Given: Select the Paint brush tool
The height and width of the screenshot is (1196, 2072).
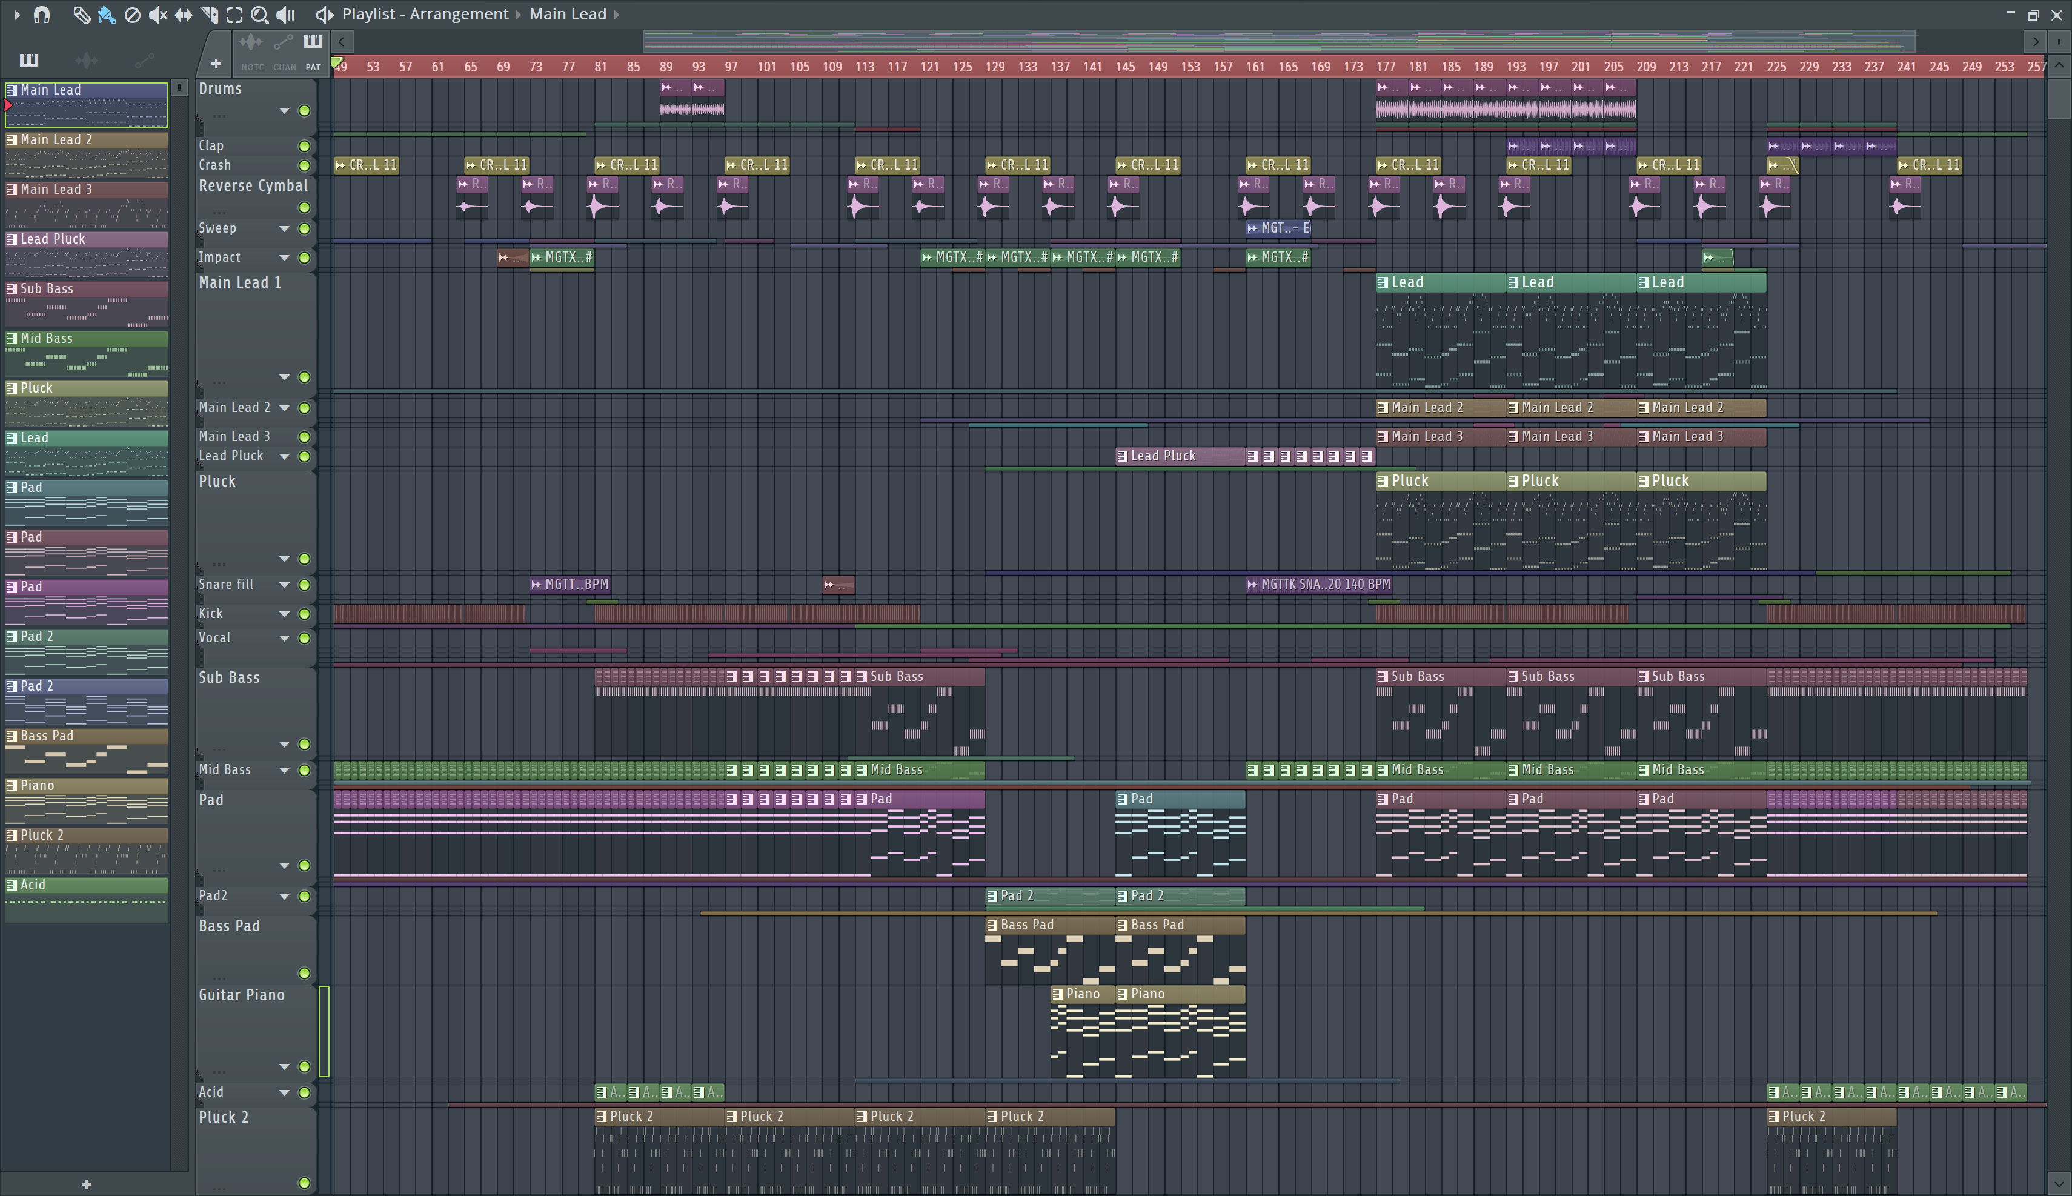Looking at the screenshot, I should (x=106, y=15).
